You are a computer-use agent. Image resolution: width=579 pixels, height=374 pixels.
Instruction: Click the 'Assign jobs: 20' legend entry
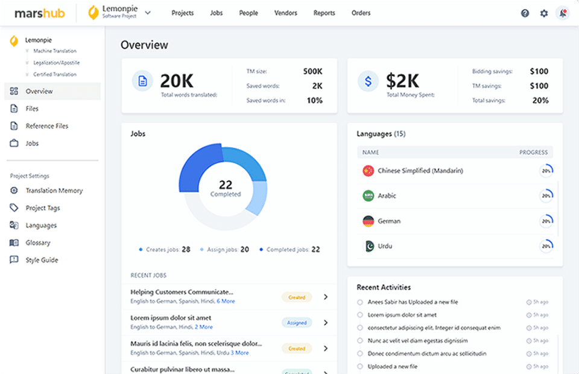point(224,250)
